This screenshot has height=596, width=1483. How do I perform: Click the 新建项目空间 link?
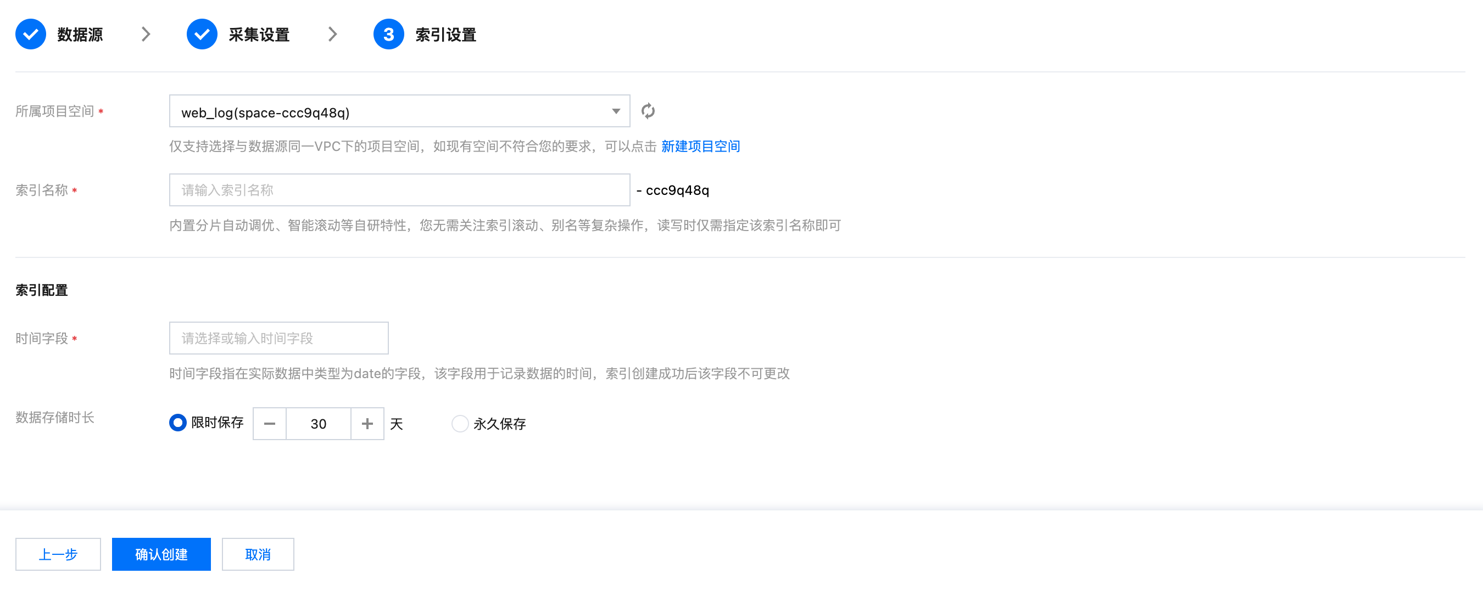point(701,147)
